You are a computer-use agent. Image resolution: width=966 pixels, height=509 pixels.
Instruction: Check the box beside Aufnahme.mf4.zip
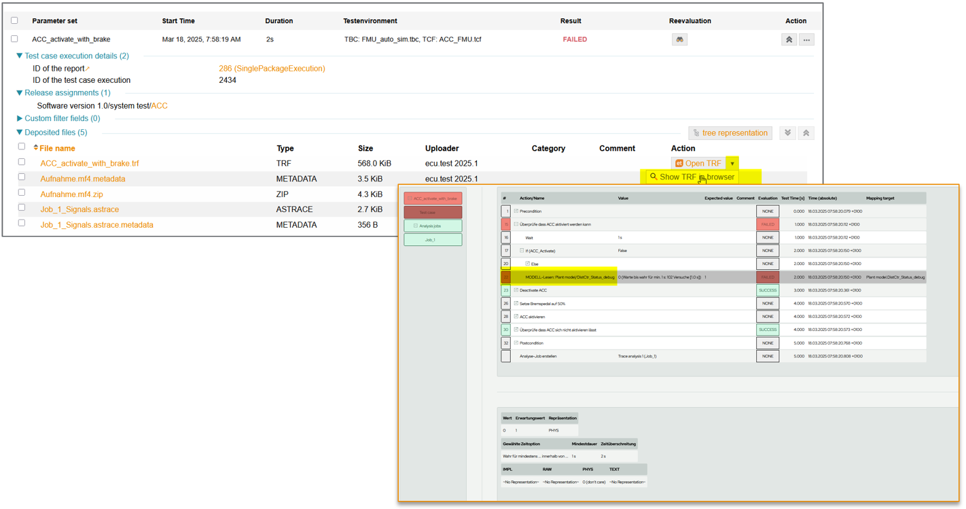(x=22, y=193)
